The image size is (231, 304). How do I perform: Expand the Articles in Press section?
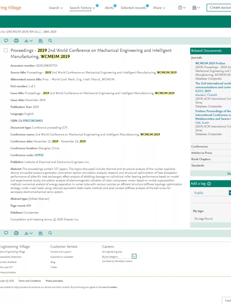202,153
